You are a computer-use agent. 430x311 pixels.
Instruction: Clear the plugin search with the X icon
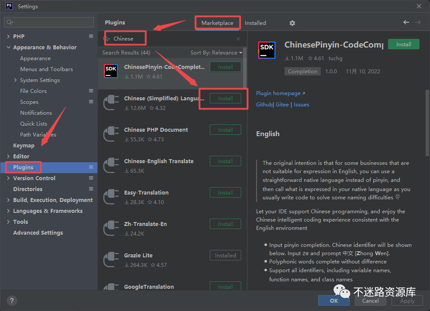pyautogui.click(x=238, y=39)
